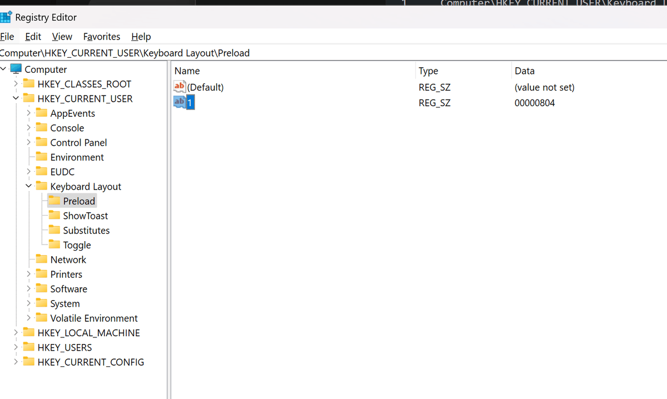Expand the Software key

coord(28,288)
